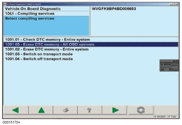Click the VIN WVGFK9BP4BD006653 text
This screenshot has width=182, height=125.
pyautogui.click(x=114, y=9)
